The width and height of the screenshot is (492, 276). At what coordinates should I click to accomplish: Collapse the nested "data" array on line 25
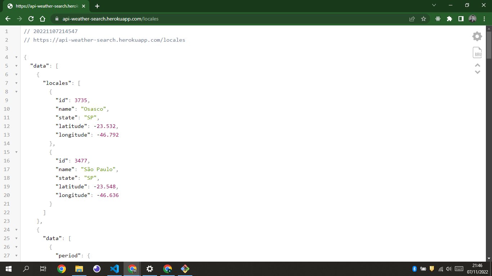click(x=16, y=238)
